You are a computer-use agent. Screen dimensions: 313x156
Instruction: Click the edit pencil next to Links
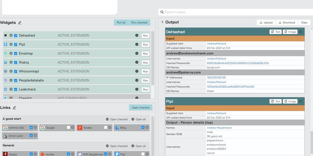click(x=14, y=108)
